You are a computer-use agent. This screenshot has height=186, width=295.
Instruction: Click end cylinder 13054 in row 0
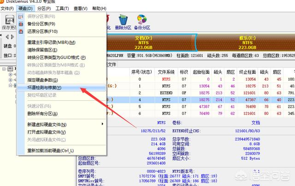[x=250, y=79]
